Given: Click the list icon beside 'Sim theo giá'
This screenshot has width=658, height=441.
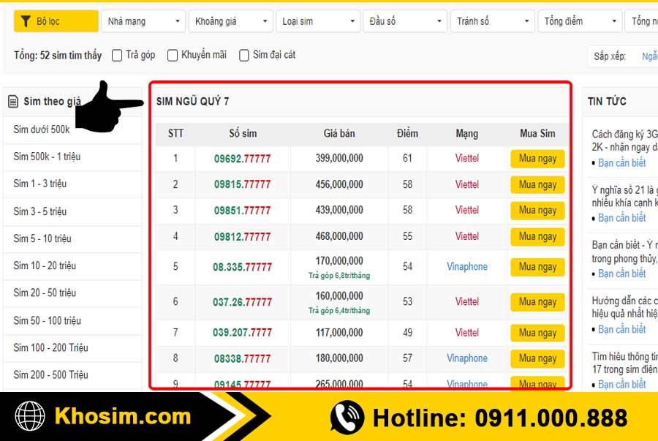Looking at the screenshot, I should coord(13,100).
